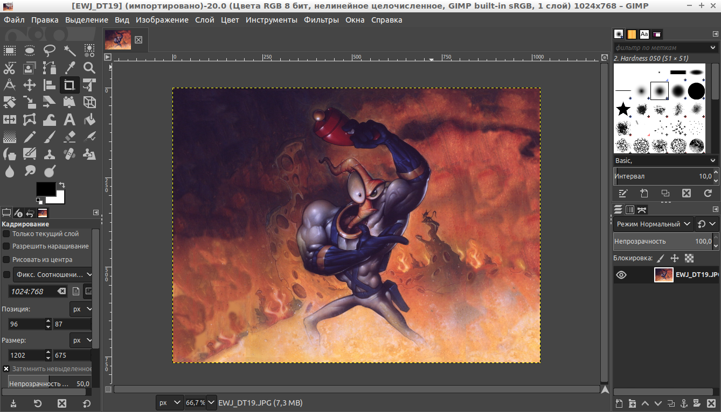Refresh the brushes list
This screenshot has width=721, height=412.
point(708,193)
